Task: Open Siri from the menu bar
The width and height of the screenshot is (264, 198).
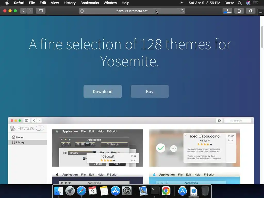Action: click(x=248, y=3)
